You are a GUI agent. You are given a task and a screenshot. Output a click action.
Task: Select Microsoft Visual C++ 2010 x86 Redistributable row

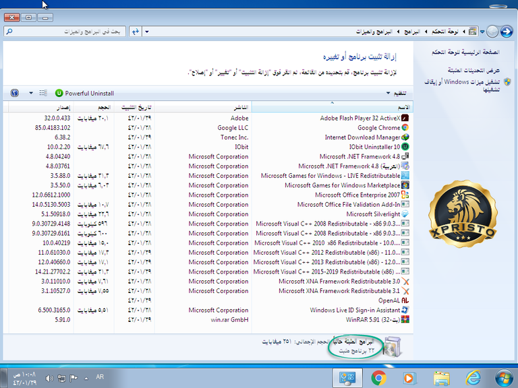209,243
